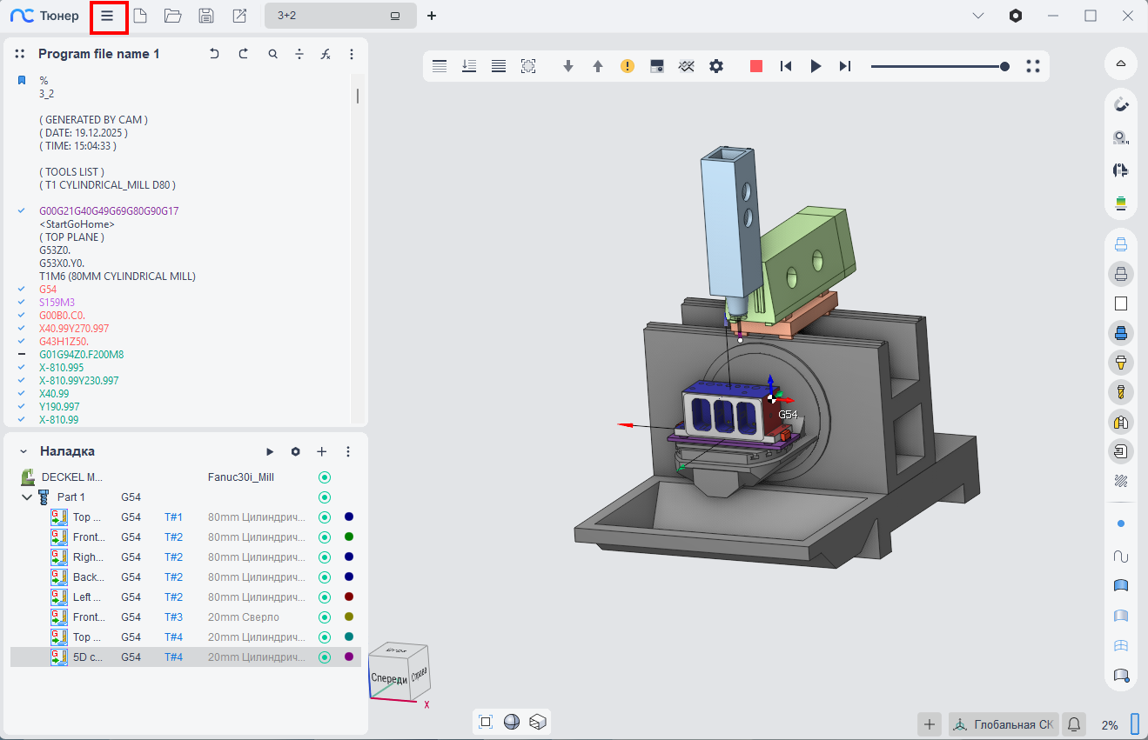Click the Глобальная СК button
Image resolution: width=1148 pixels, height=740 pixels.
point(1003,724)
